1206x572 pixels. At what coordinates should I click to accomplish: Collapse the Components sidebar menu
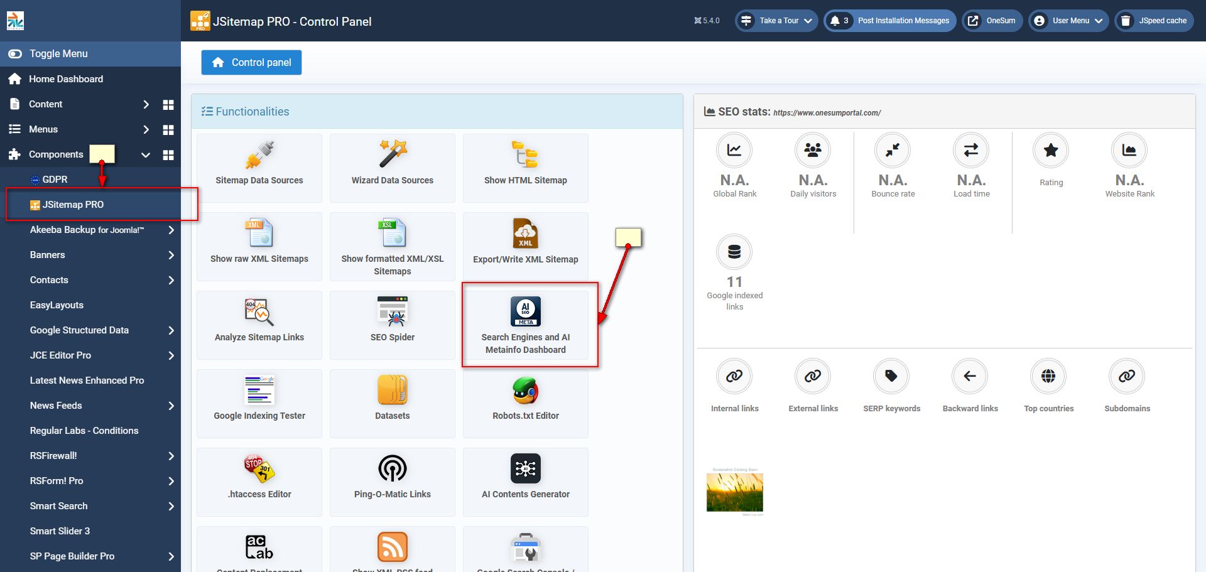[x=146, y=154]
